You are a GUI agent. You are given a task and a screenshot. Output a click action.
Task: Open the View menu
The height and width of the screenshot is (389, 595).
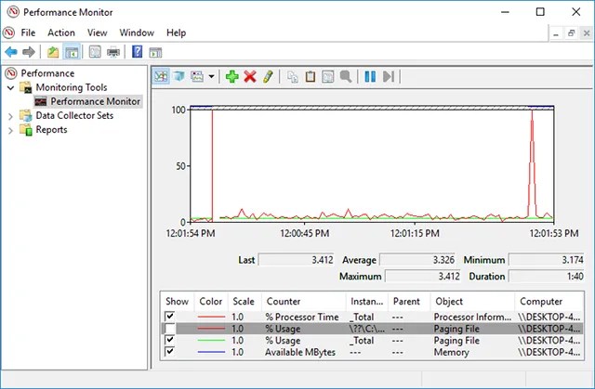(x=97, y=32)
